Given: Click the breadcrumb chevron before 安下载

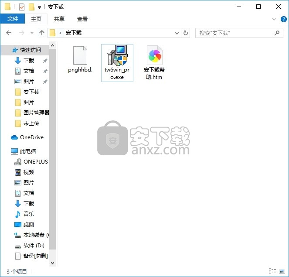Looking at the screenshot, I should [60, 33].
